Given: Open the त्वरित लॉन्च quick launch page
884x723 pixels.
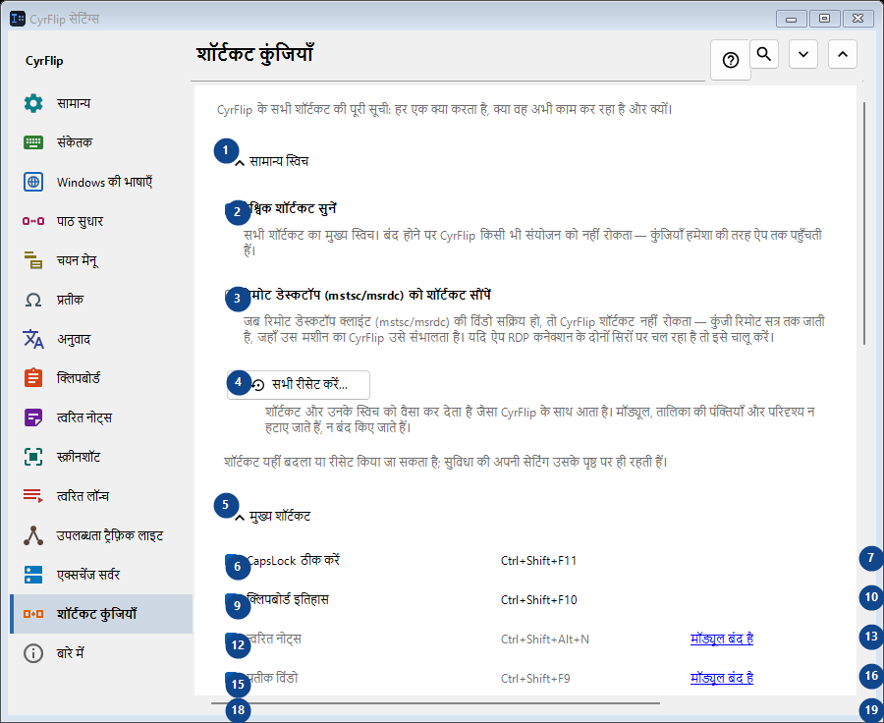Looking at the screenshot, I should click(x=101, y=496).
